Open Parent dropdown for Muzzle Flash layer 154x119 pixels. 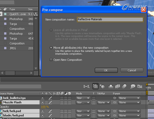[x=129, y=102]
